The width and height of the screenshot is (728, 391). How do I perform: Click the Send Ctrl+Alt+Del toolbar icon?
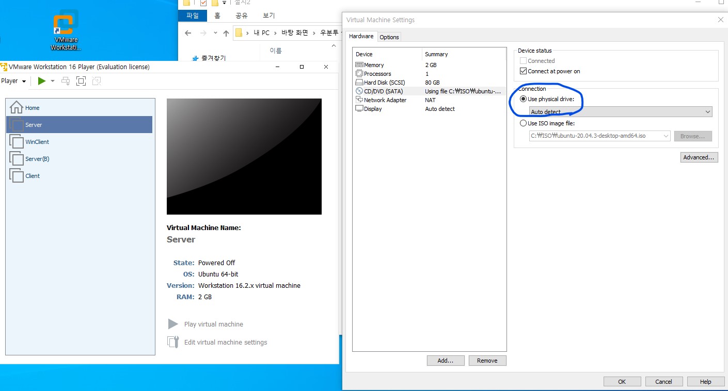[66, 81]
